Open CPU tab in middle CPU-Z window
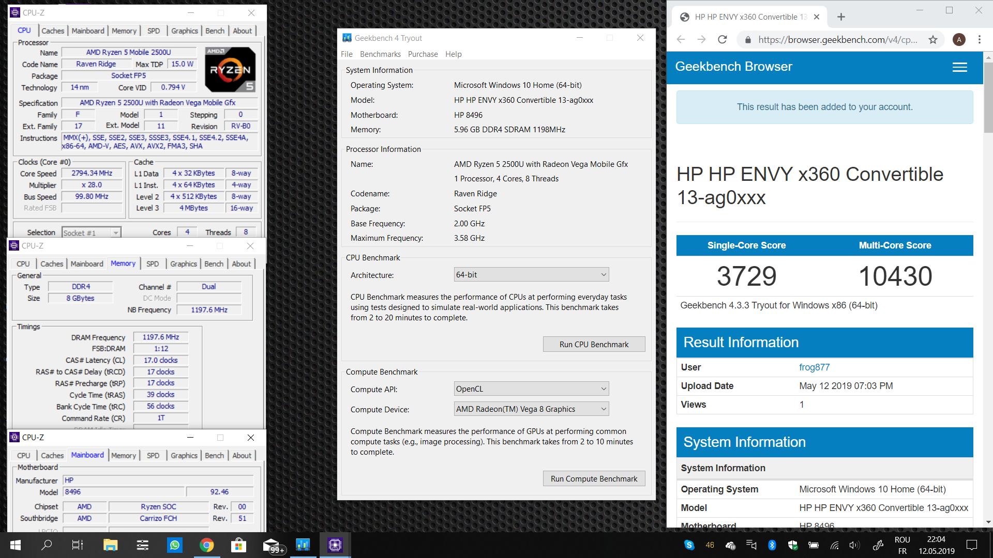This screenshot has height=558, width=993. coord(23,264)
